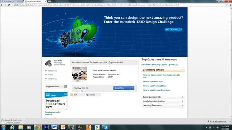Switch to the Autodesk 3D tab
232x130 pixels.
[x=12, y=1]
